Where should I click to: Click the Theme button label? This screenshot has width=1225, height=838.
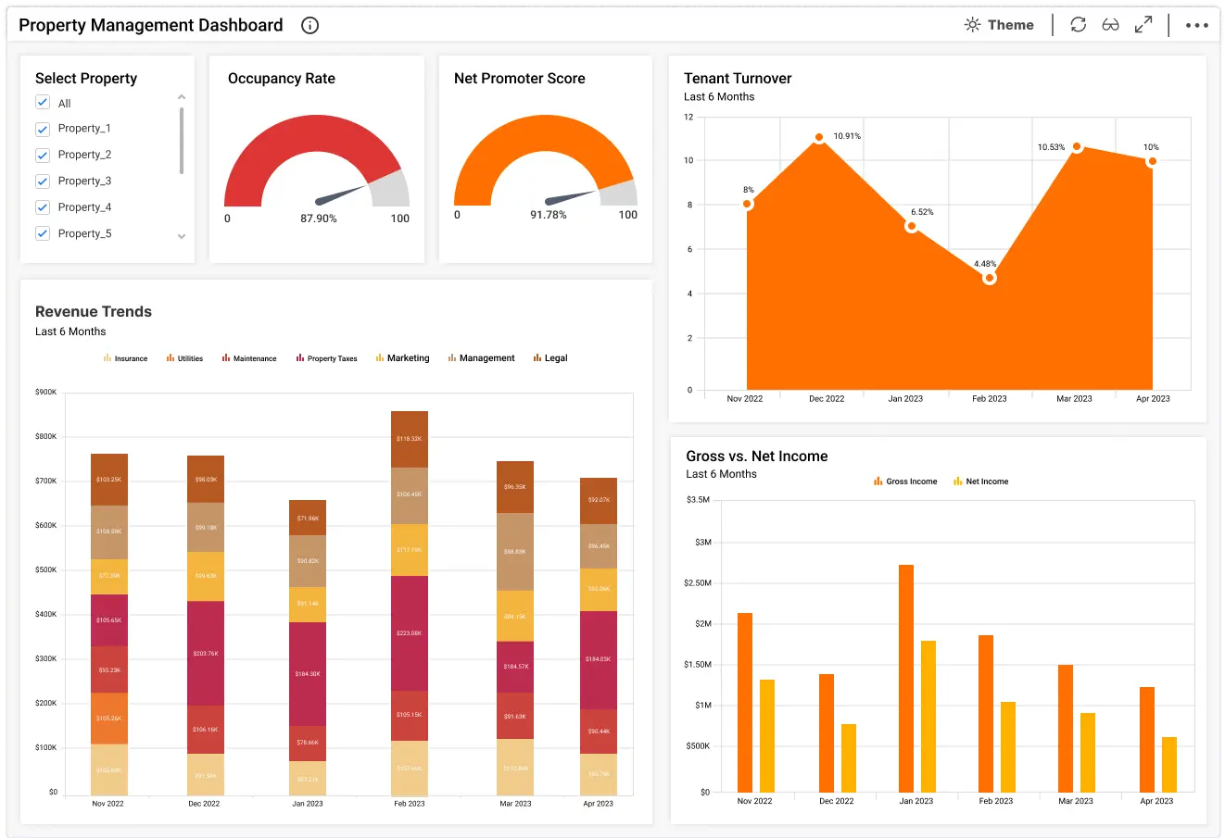[x=1011, y=25]
